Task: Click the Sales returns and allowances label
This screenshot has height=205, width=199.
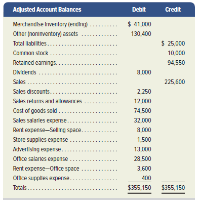Action: coord(48,101)
